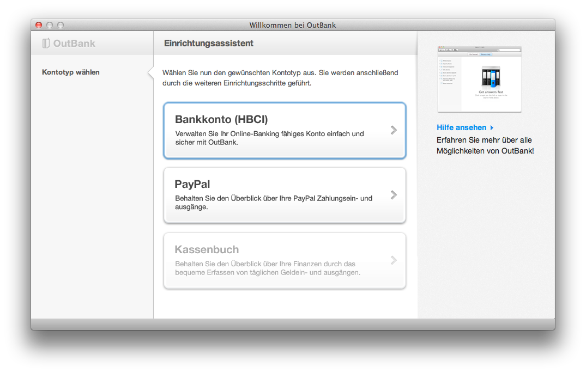Viewport: 586px width, 373px height.
Task: Open the Hilfe ansehen link
Action: 462,128
